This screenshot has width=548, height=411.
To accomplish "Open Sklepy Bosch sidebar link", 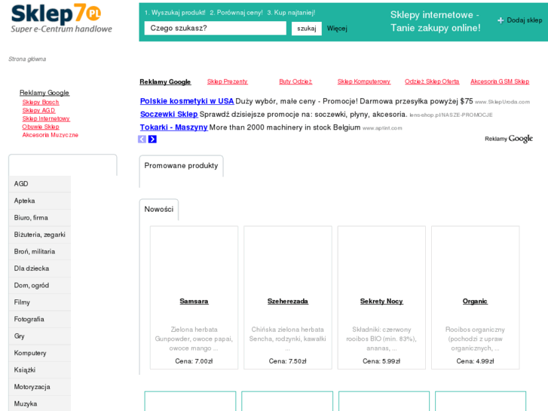I will pos(41,102).
